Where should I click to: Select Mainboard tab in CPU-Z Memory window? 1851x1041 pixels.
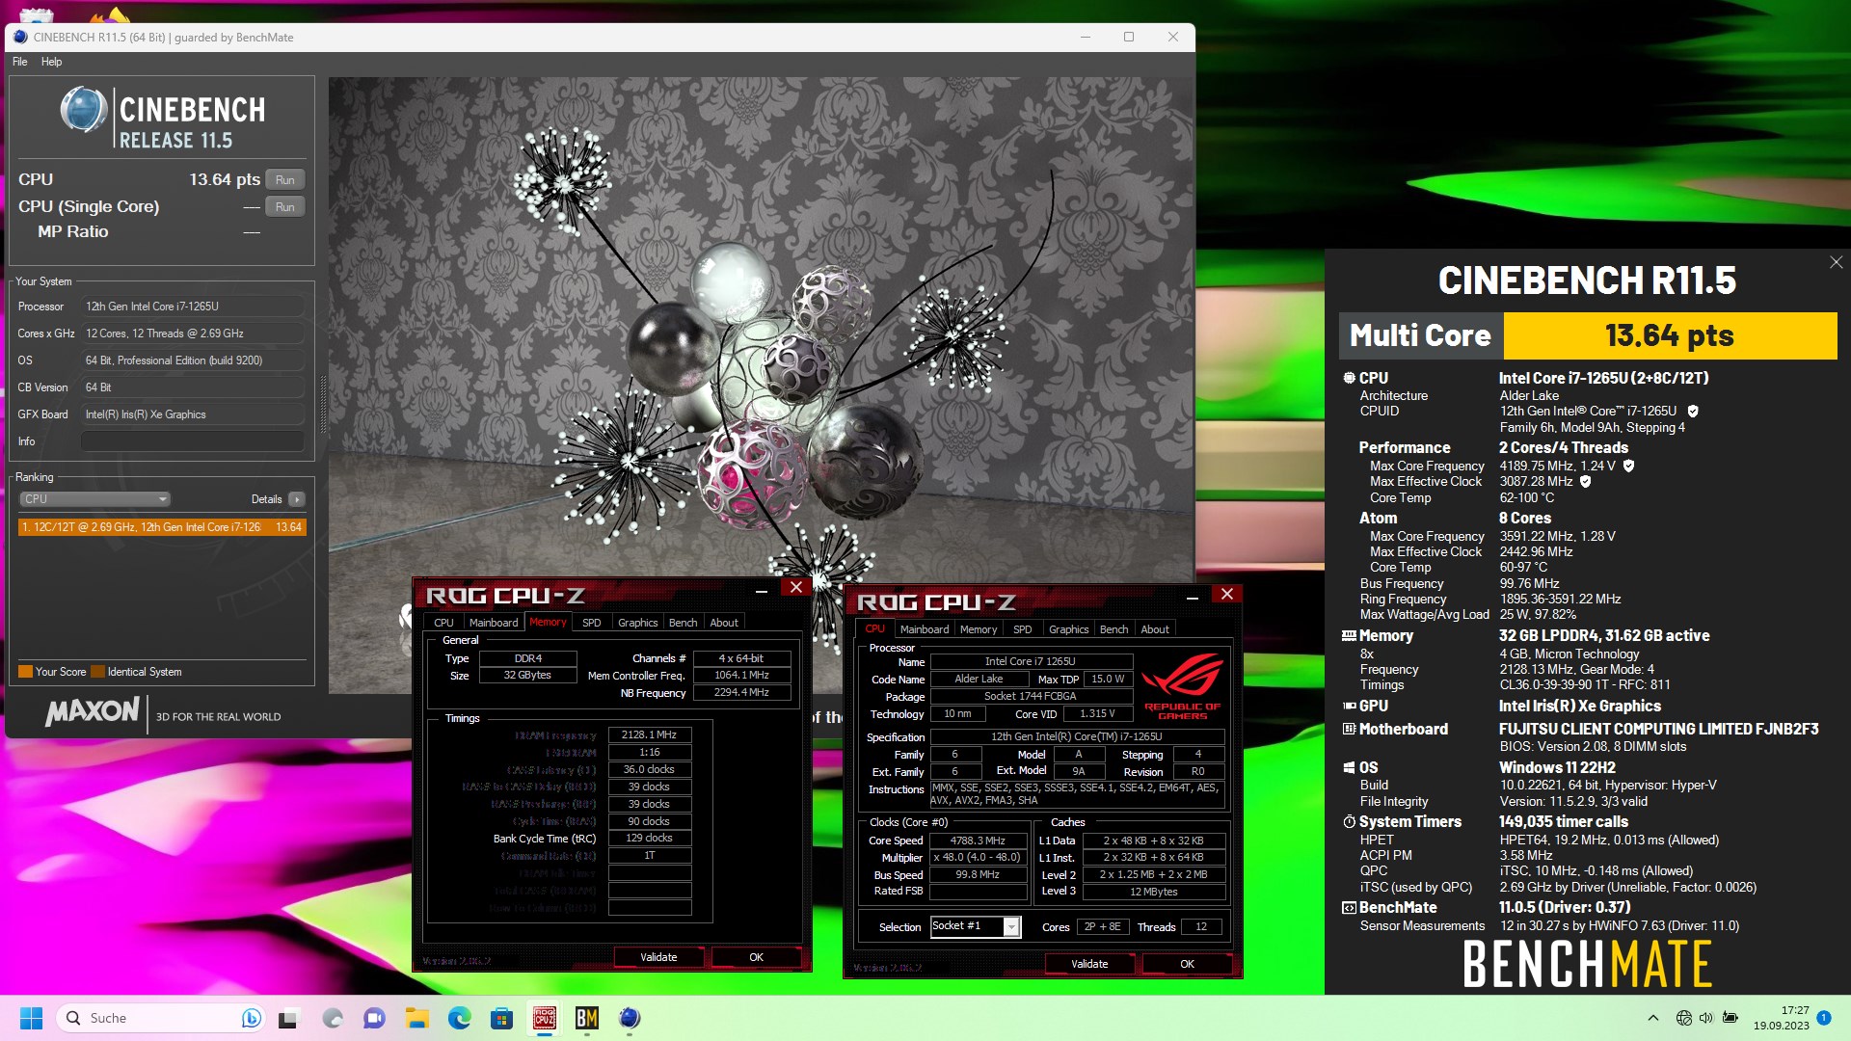coord(494,623)
